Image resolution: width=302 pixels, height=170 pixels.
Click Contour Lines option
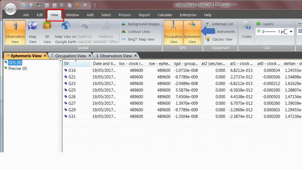coord(136,31)
